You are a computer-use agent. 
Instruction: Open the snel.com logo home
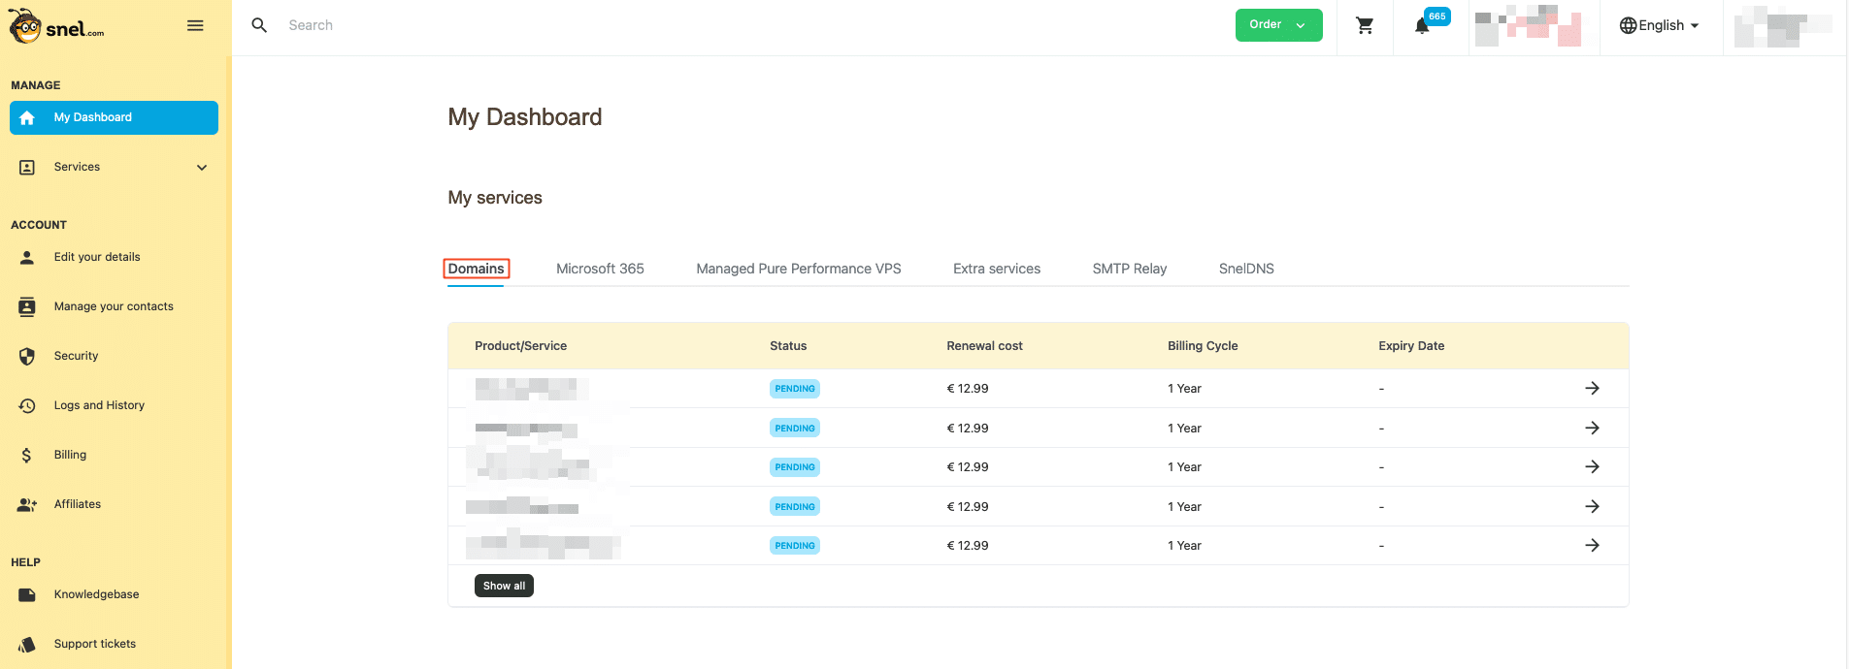click(56, 27)
